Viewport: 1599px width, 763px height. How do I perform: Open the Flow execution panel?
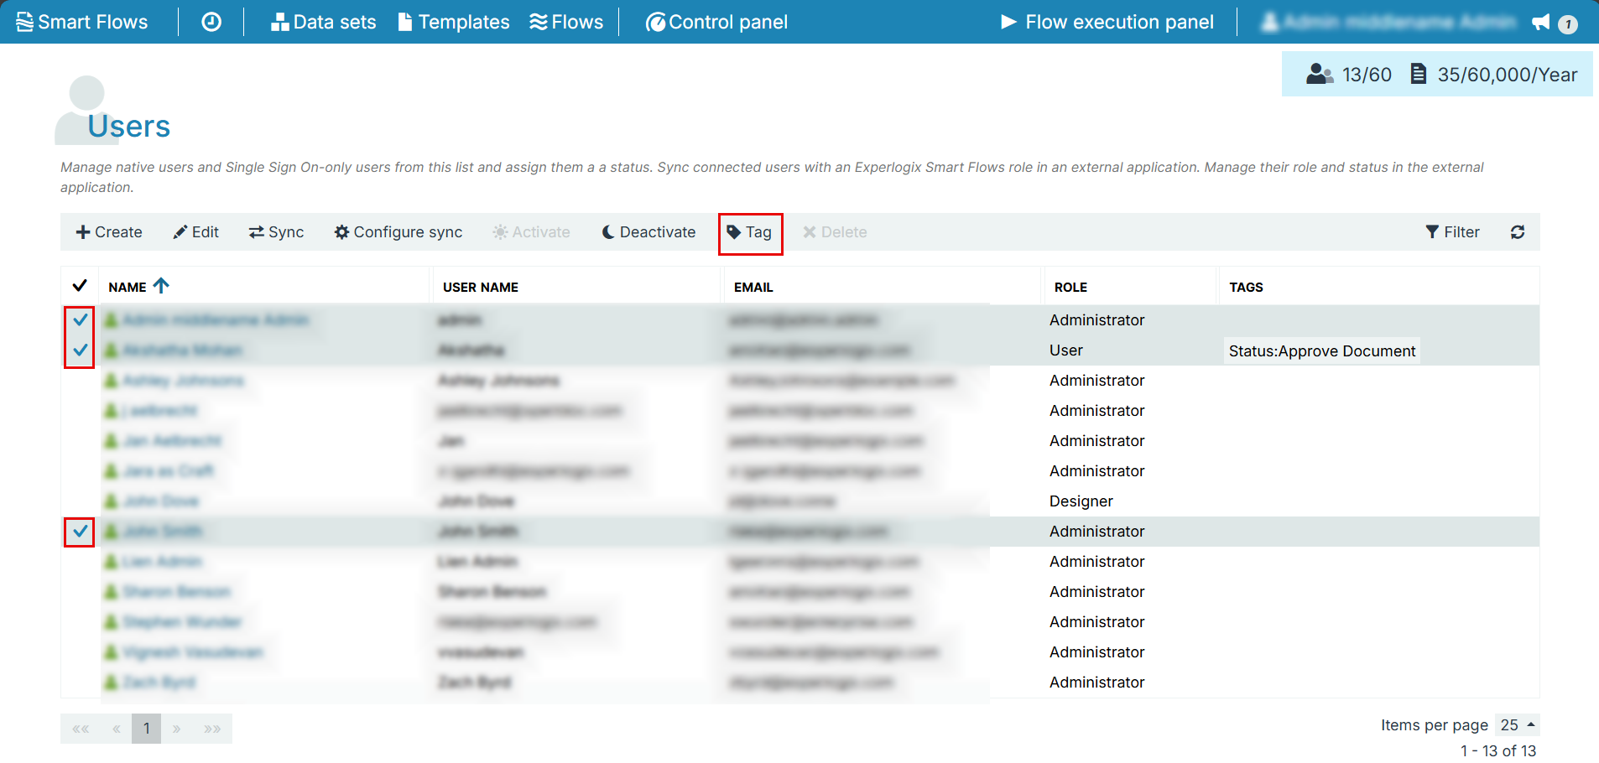tap(1107, 22)
